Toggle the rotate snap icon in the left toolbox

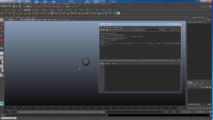pyautogui.click(x=2, y=36)
